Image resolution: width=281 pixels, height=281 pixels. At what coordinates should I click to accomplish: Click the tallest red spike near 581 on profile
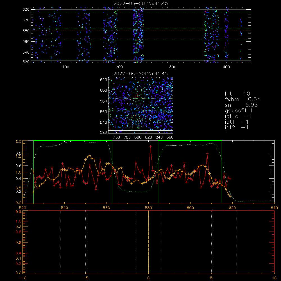tap(151, 146)
